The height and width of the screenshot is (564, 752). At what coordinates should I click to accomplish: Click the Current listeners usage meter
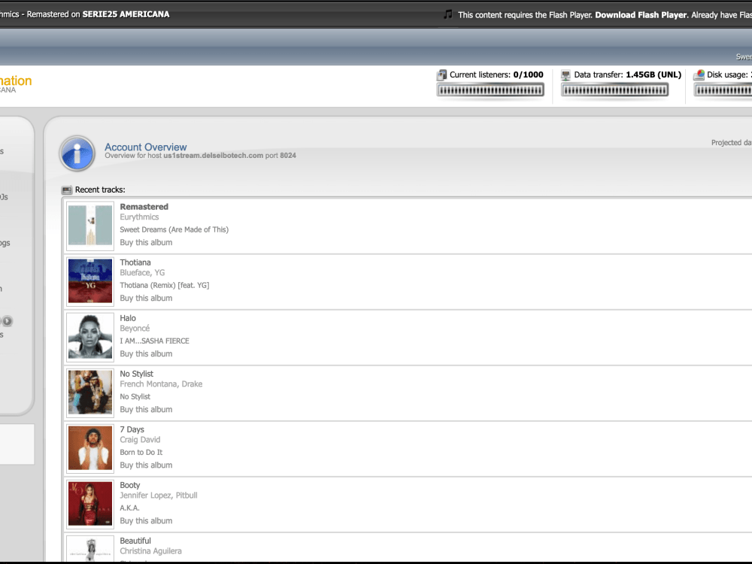click(x=490, y=89)
